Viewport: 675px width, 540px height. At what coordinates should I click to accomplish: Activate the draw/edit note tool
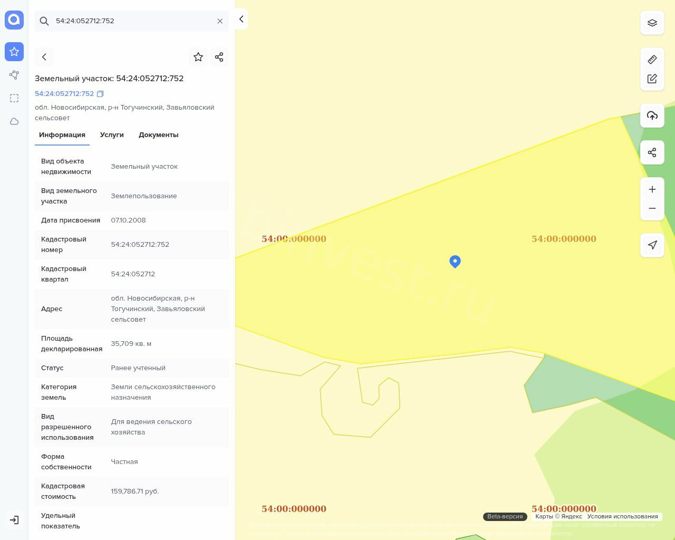[652, 79]
